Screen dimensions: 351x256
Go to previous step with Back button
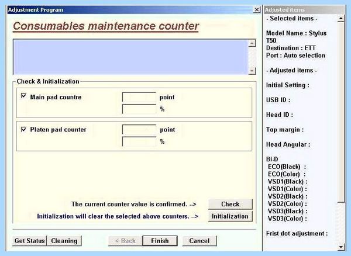[x=125, y=241]
